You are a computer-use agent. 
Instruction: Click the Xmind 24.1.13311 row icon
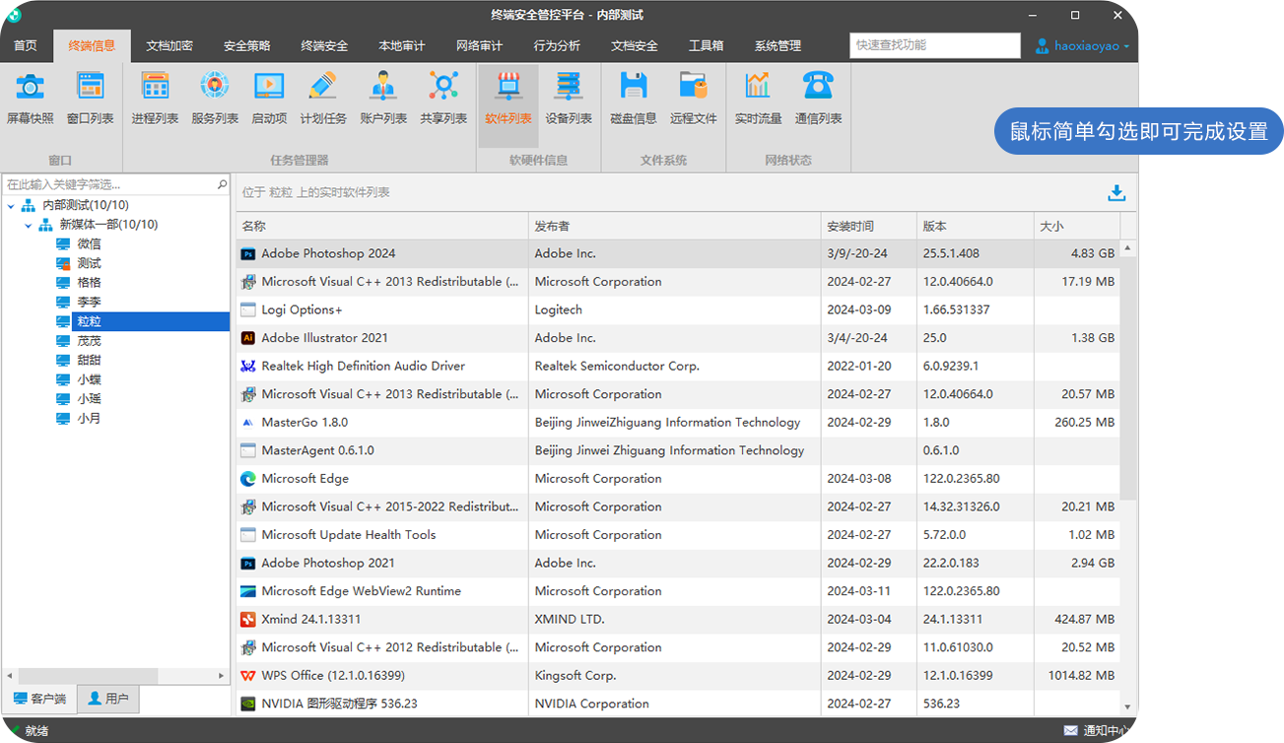tap(248, 620)
